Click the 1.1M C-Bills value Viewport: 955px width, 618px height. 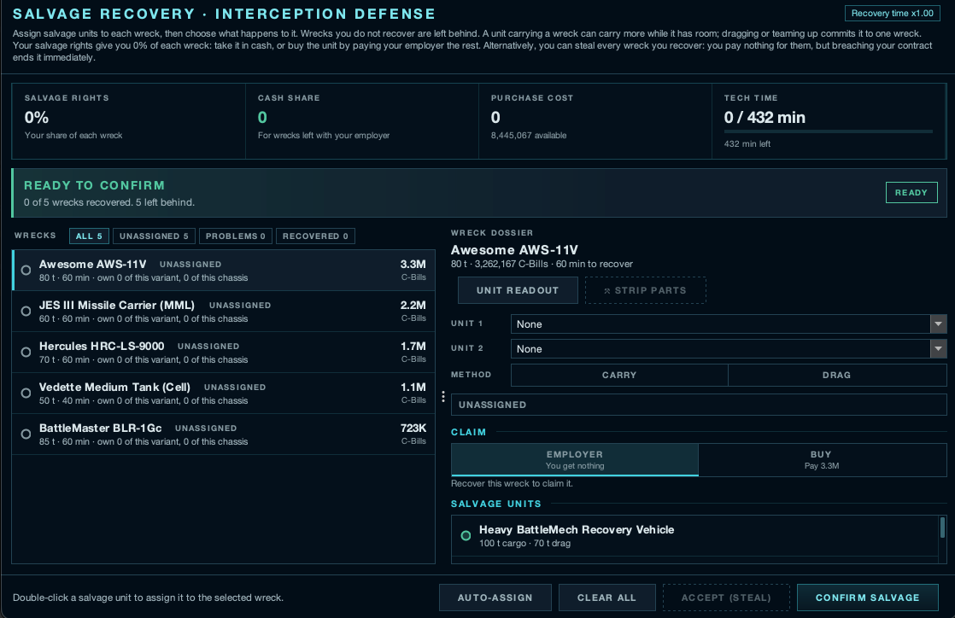click(413, 388)
